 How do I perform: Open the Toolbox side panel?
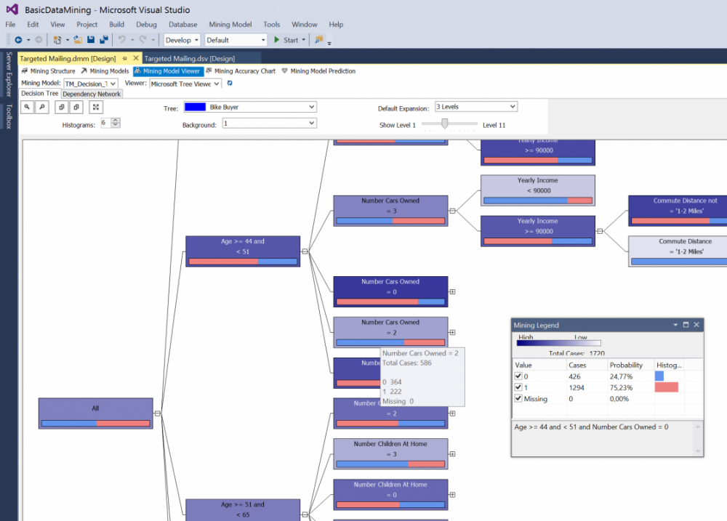[9, 116]
